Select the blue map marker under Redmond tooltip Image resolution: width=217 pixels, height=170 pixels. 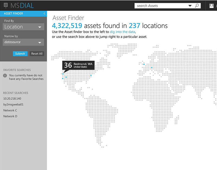tap(63, 74)
